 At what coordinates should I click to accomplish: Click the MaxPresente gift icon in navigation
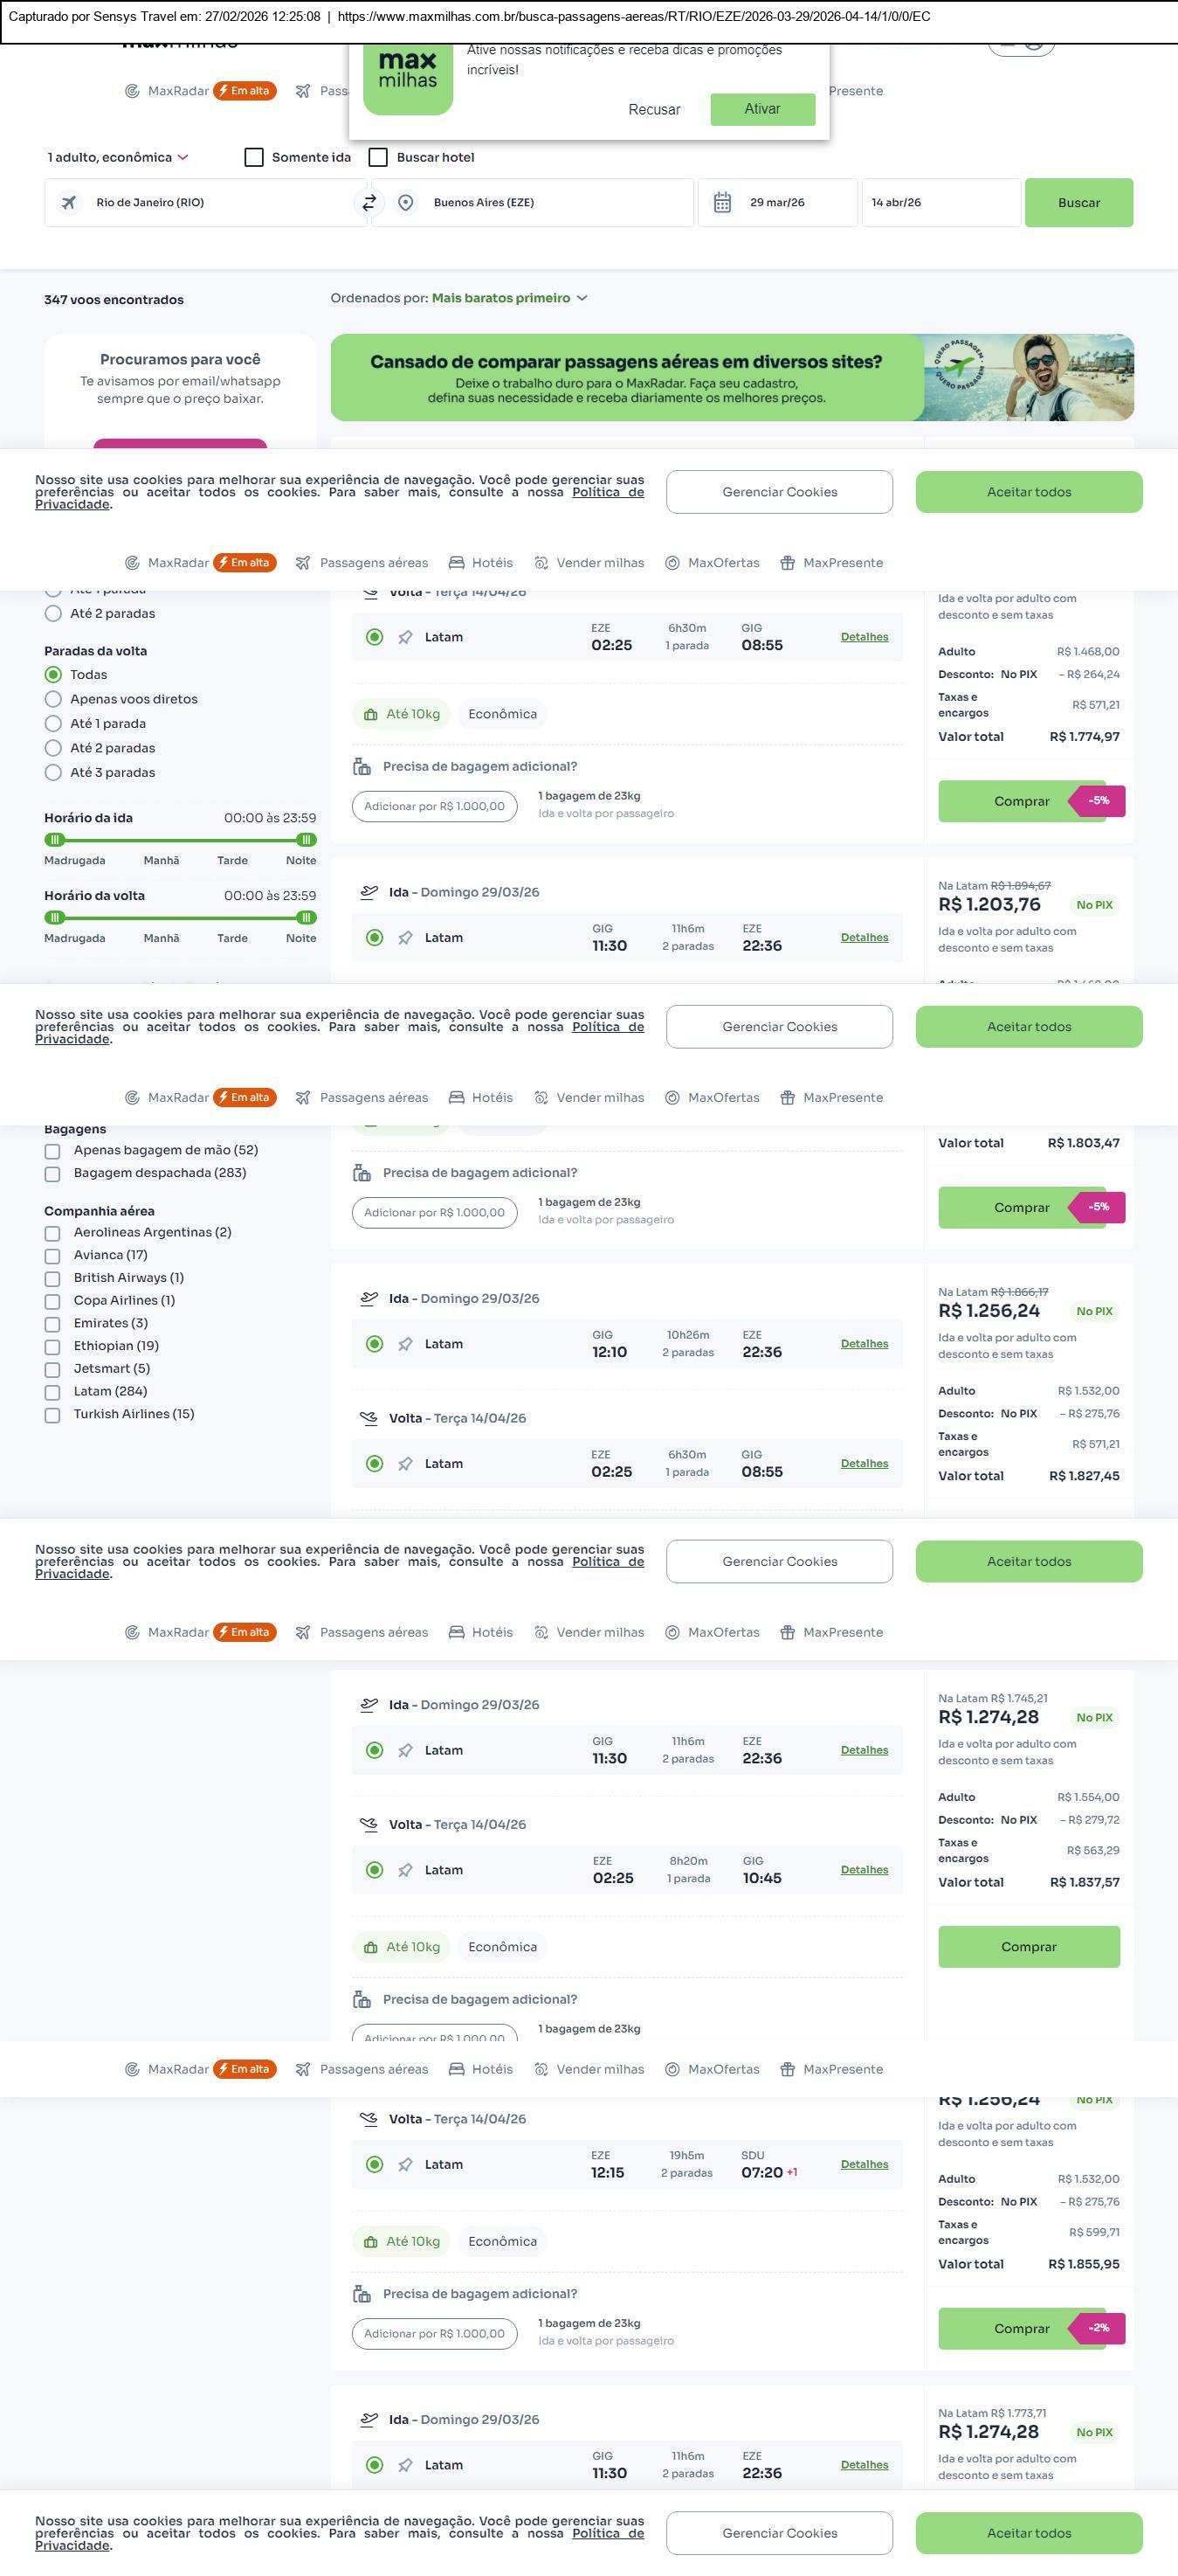[x=788, y=563]
